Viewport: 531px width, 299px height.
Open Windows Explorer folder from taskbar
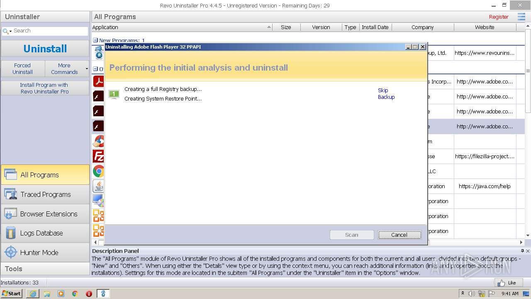(x=47, y=294)
